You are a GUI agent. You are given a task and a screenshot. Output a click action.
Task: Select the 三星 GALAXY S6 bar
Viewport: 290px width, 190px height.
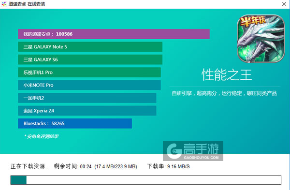90,59
